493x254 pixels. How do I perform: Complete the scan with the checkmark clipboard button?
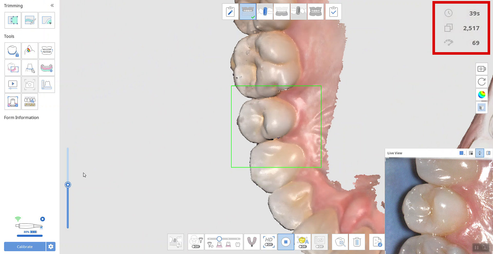click(333, 12)
